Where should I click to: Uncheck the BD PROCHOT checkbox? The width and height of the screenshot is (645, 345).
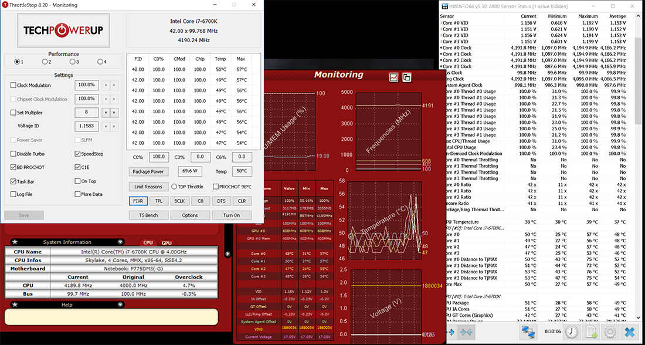coord(13,167)
